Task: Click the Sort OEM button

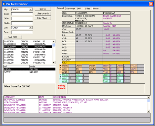Action: click(13, 37)
